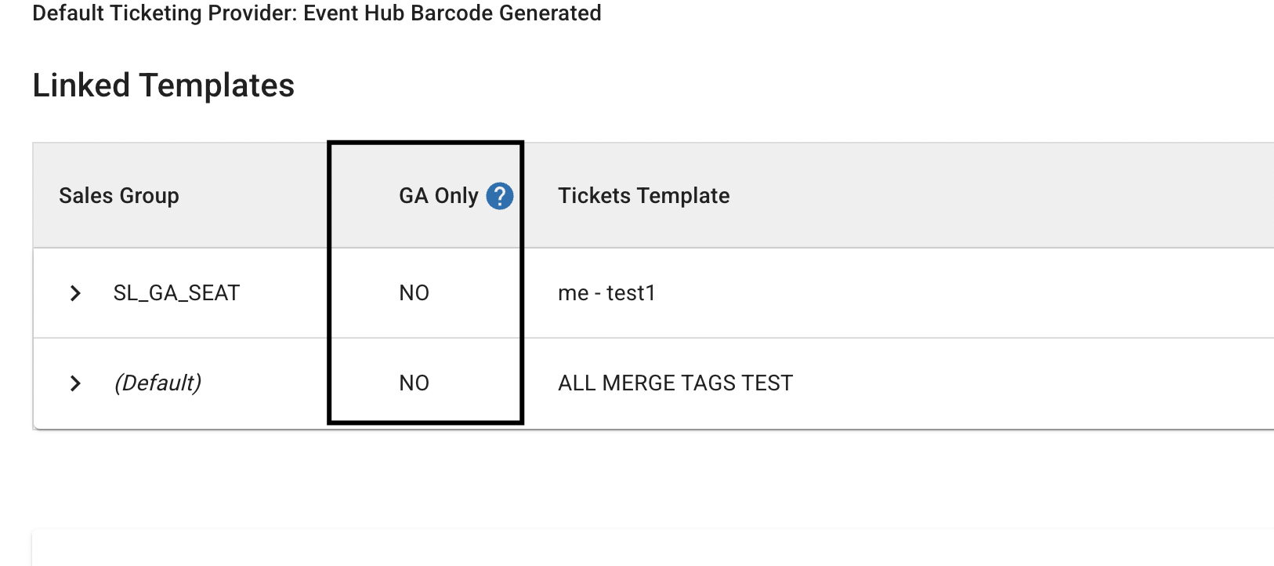Click the NO value in (Default) row
This screenshot has height=566, width=1274.
[x=414, y=383]
